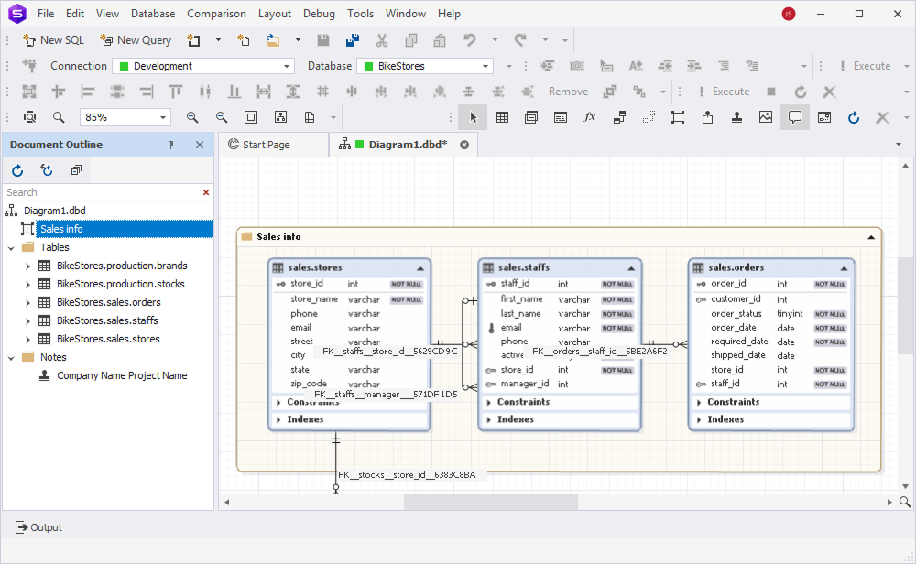This screenshot has height=564, width=916.
Task: Click the Zoom Out magnifier icon
Action: [222, 117]
